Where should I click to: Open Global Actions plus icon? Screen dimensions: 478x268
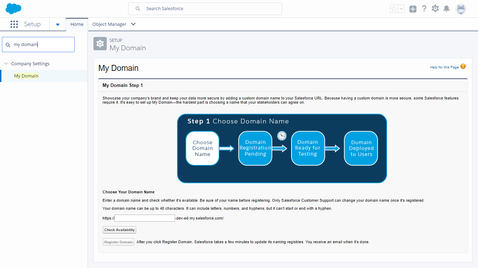tap(413, 9)
